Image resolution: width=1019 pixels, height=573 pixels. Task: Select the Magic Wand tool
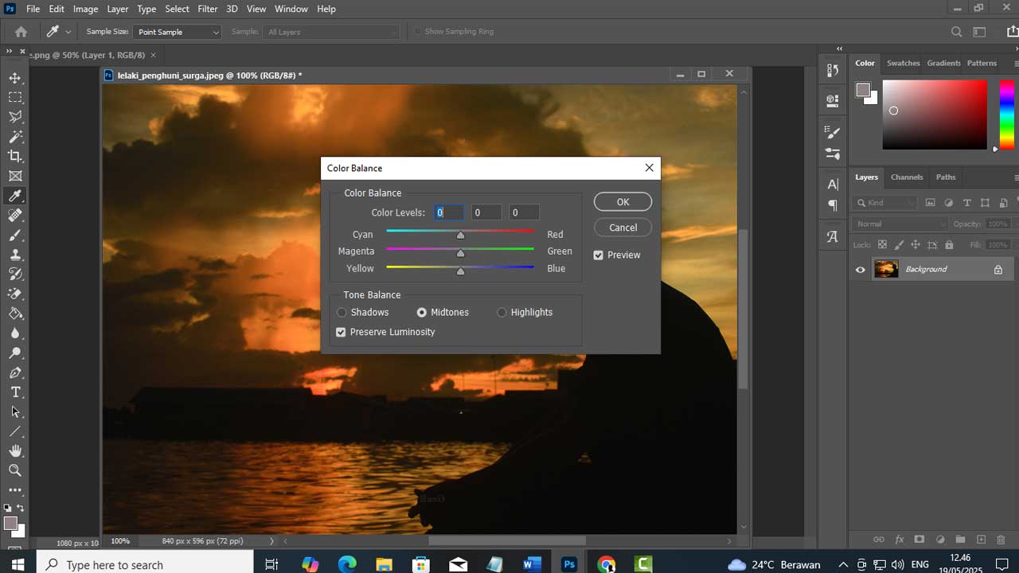pyautogui.click(x=15, y=137)
